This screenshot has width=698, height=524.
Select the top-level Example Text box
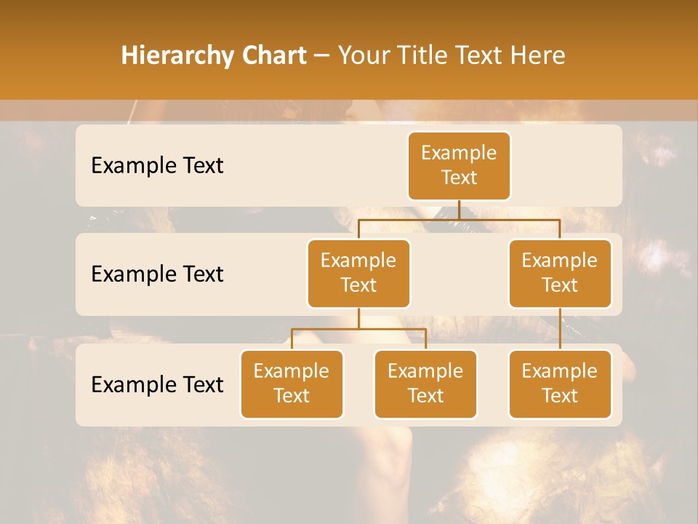click(459, 166)
